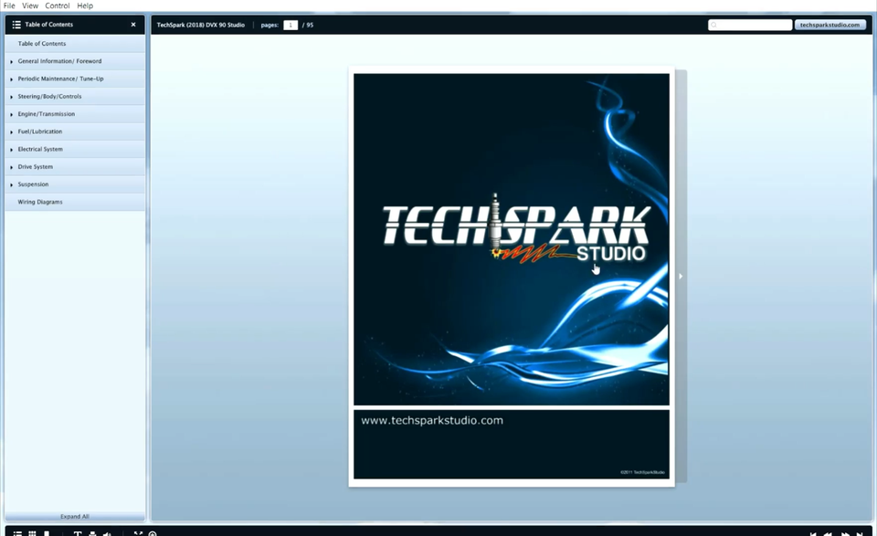Open the View menu
The width and height of the screenshot is (877, 536).
pyautogui.click(x=30, y=5)
